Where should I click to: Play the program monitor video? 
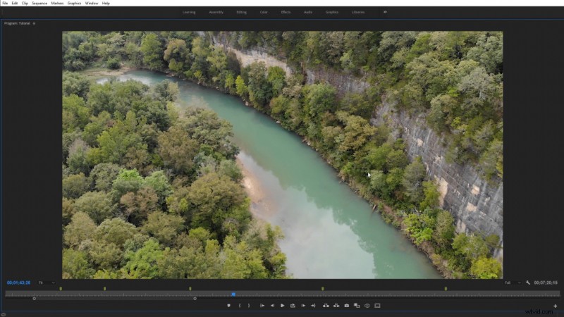[283, 306]
